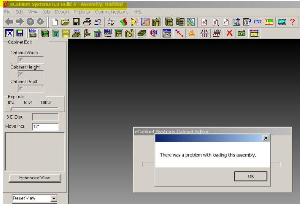Click the yellow light bulb icon

pyautogui.click(x=135, y=22)
